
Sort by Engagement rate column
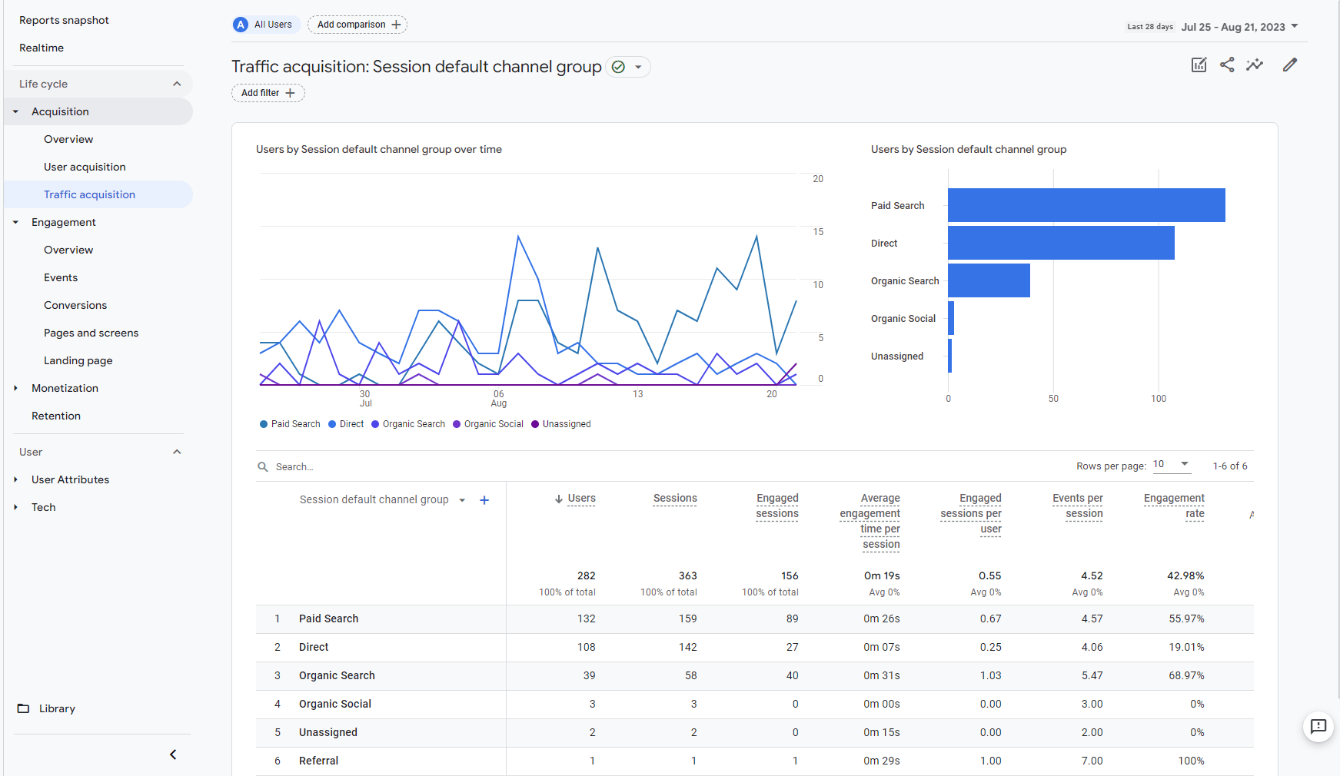pyautogui.click(x=1174, y=506)
